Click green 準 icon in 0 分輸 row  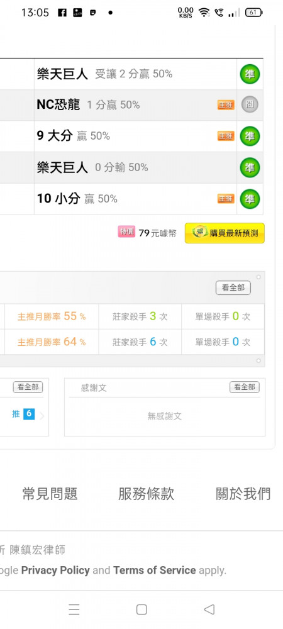(x=250, y=167)
